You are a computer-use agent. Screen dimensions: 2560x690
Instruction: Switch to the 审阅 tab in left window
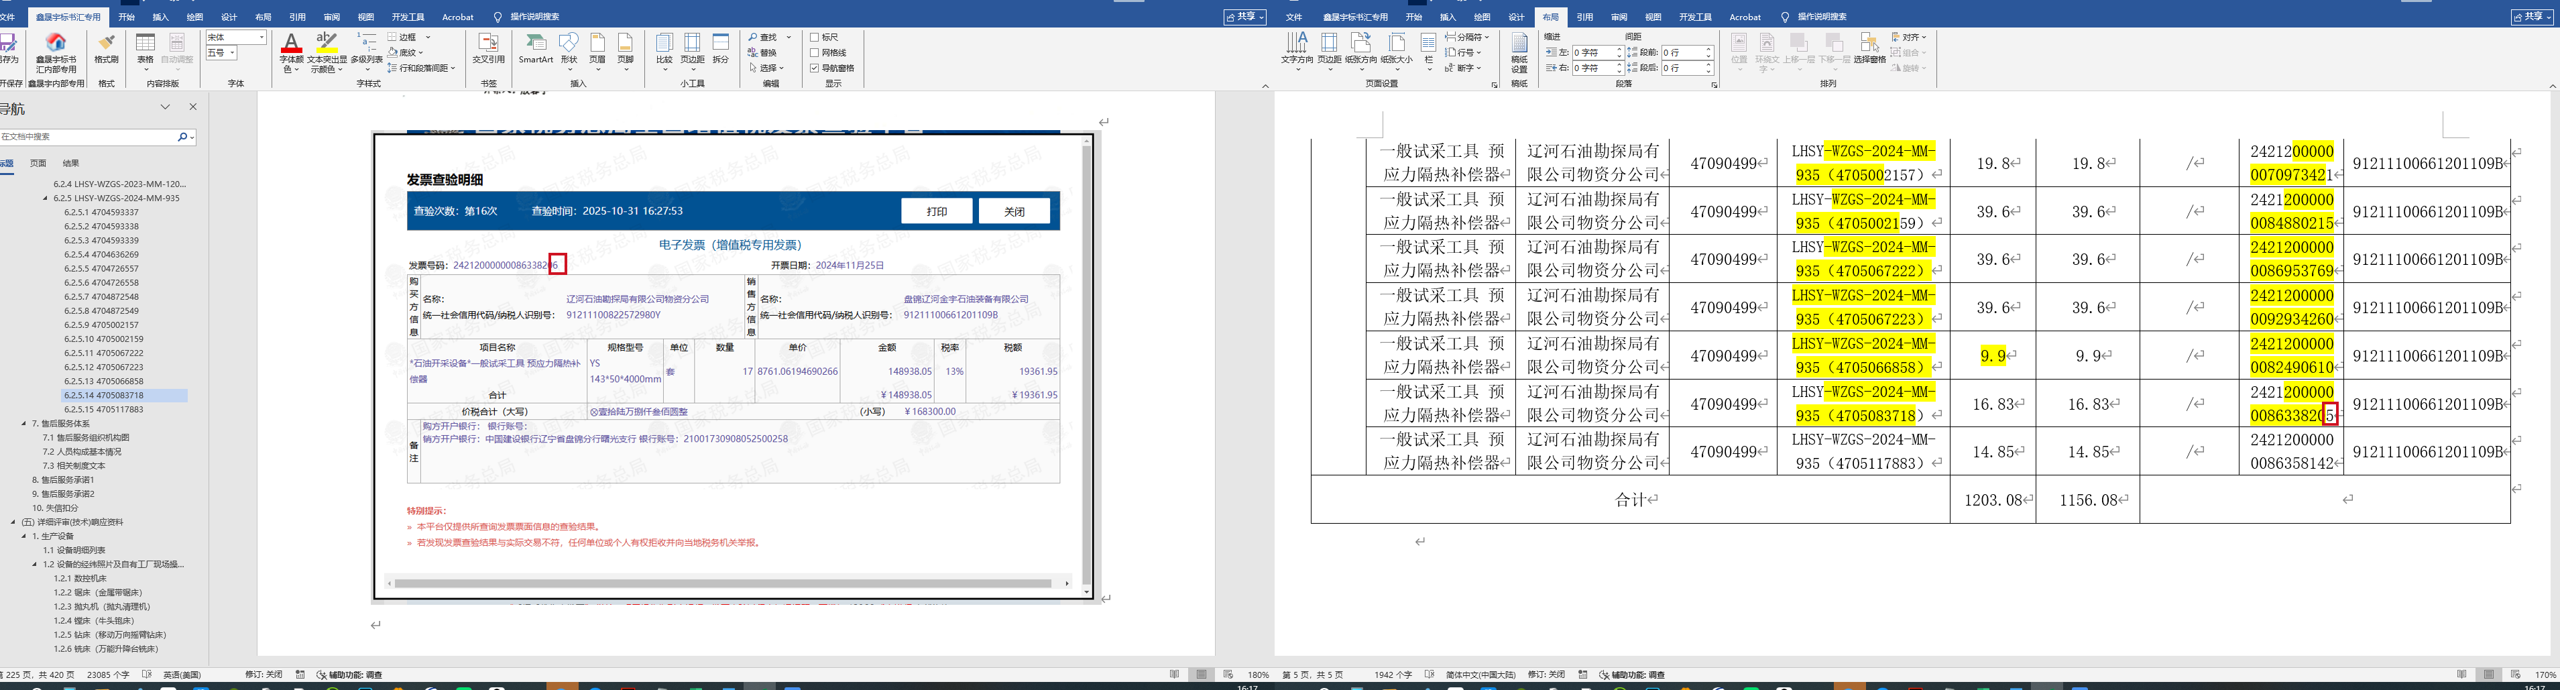pos(332,17)
